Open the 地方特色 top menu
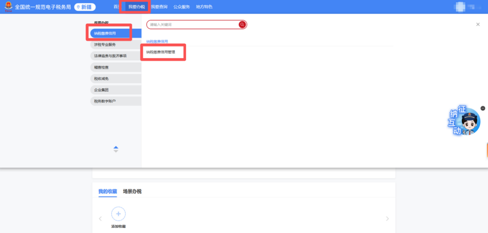The width and height of the screenshot is (488, 233). (x=204, y=7)
